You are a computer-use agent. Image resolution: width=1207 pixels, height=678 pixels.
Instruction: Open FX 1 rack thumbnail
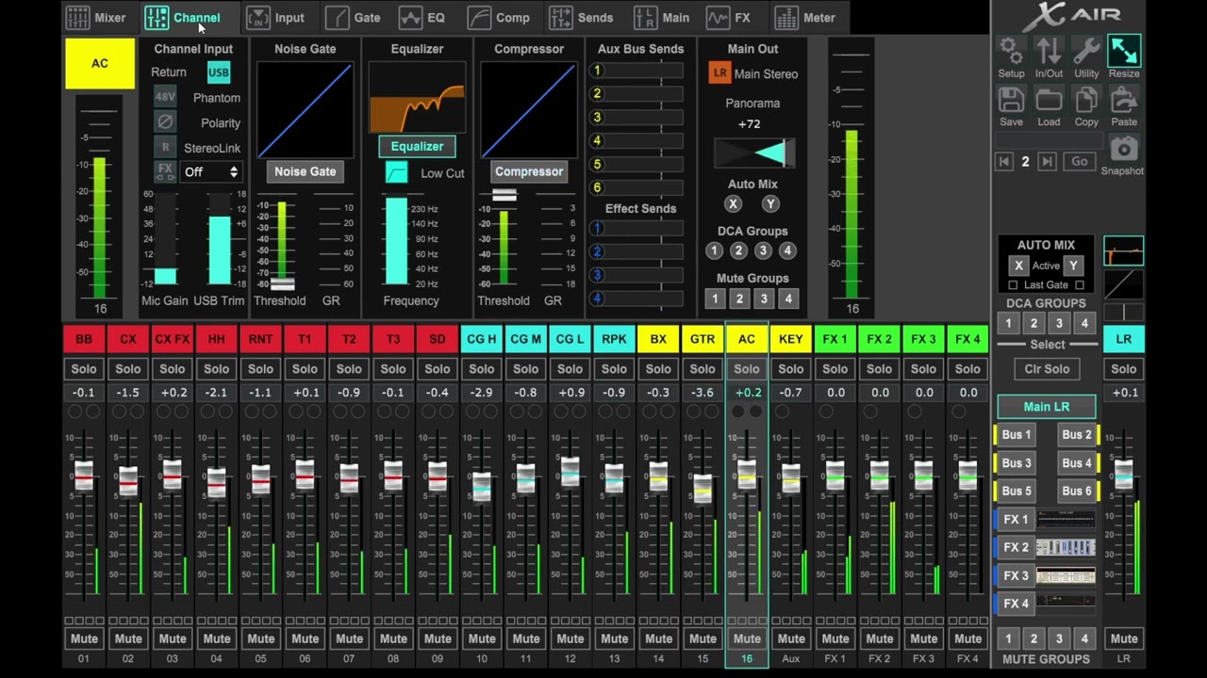tap(1066, 519)
